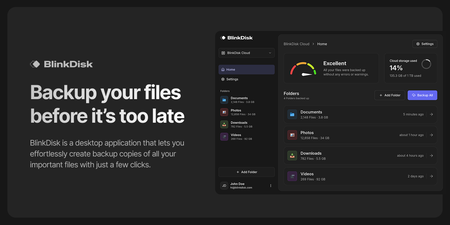Click the Photos folder card icon
The image size is (450, 225).
coord(292,135)
